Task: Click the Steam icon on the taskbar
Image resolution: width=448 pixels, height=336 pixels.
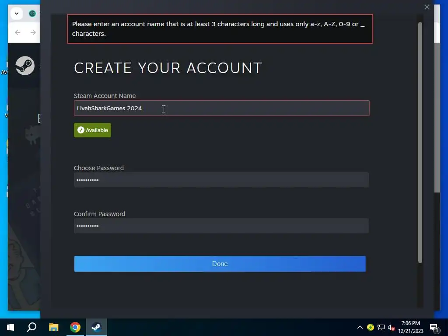Action: pos(97,327)
